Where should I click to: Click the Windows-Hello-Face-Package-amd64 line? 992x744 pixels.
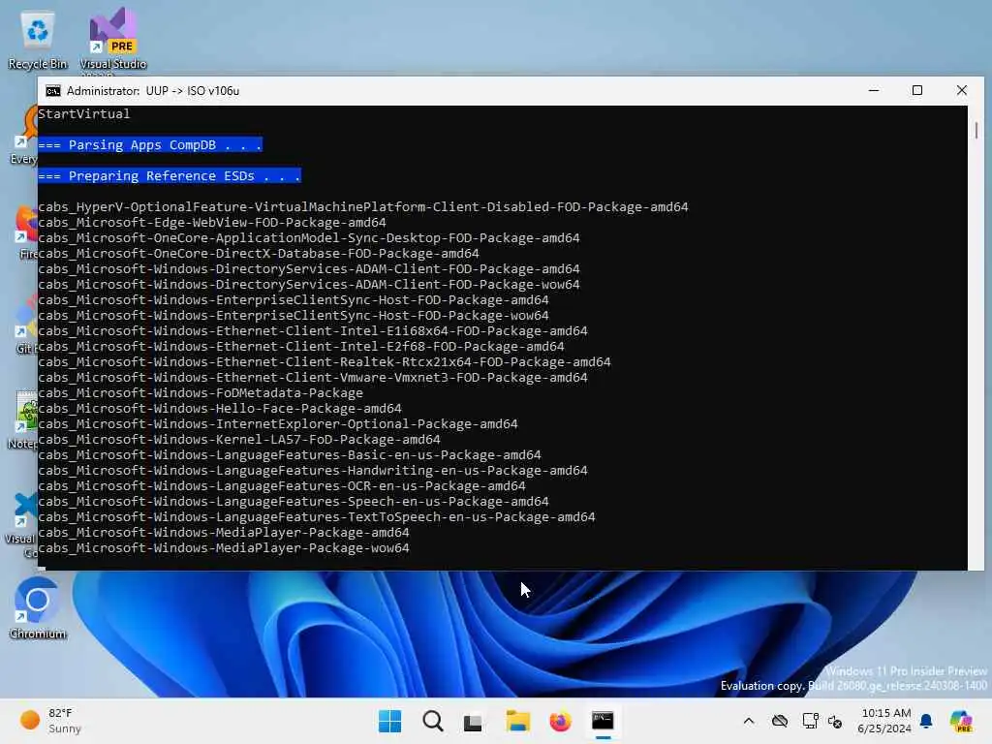tap(220, 409)
